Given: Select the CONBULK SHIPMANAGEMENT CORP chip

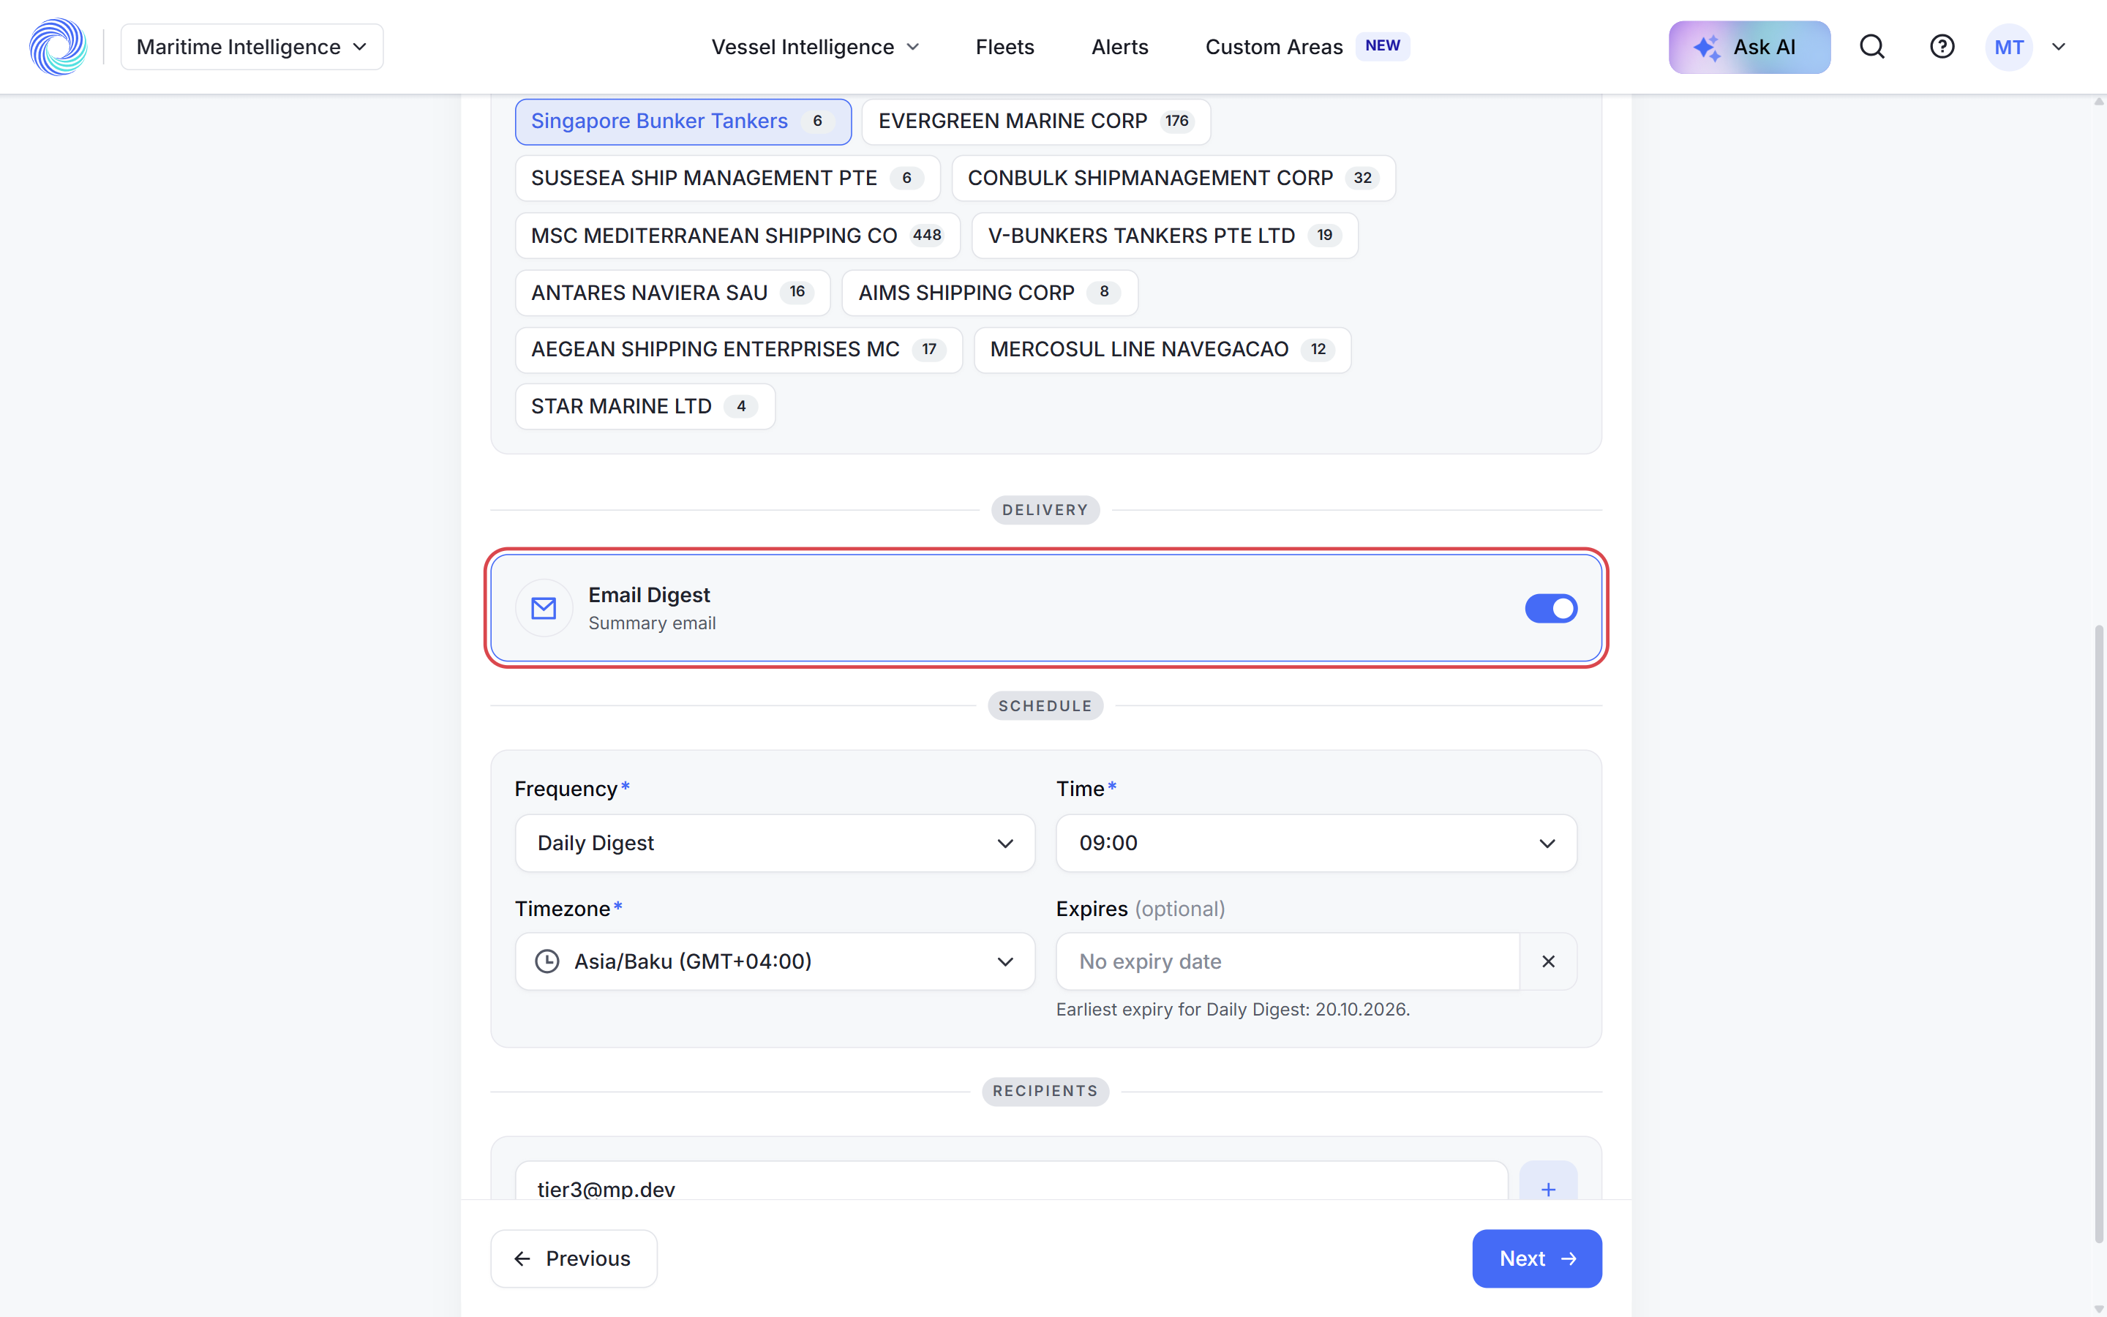Looking at the screenshot, I should click(1173, 178).
